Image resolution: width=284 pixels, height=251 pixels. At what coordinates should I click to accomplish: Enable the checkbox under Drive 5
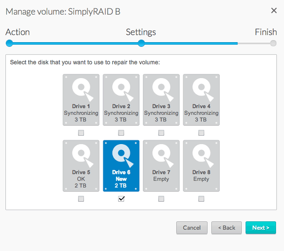click(81, 199)
